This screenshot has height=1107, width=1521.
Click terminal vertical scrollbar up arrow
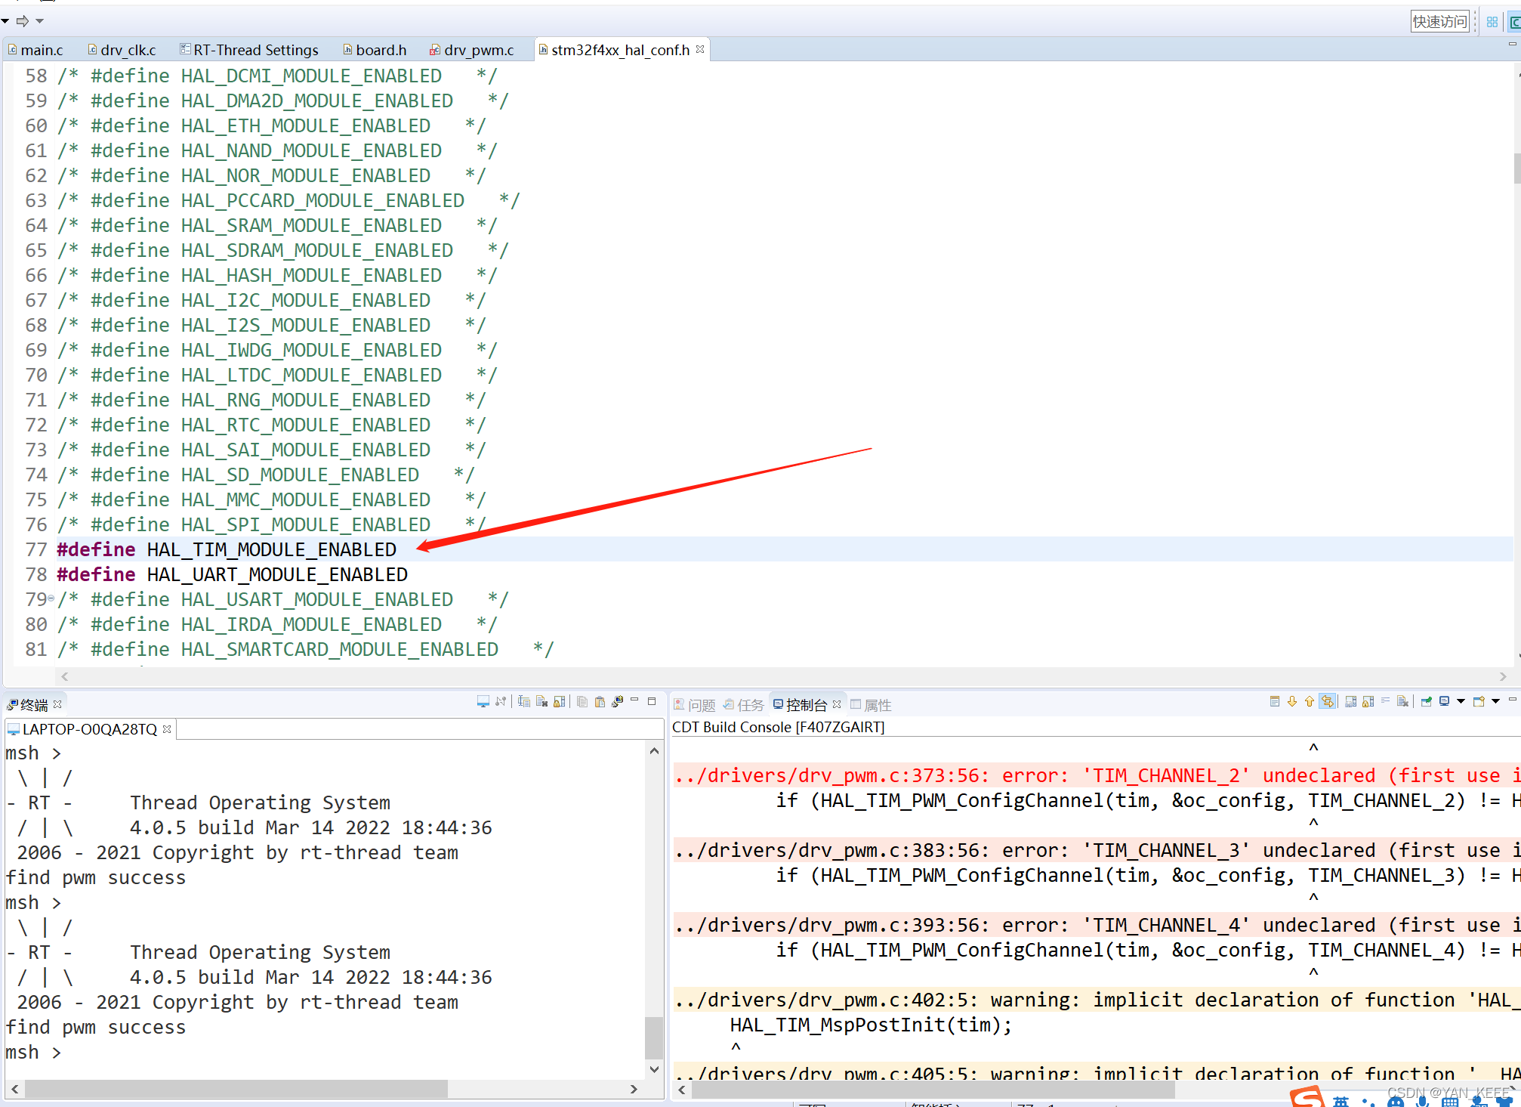click(654, 751)
